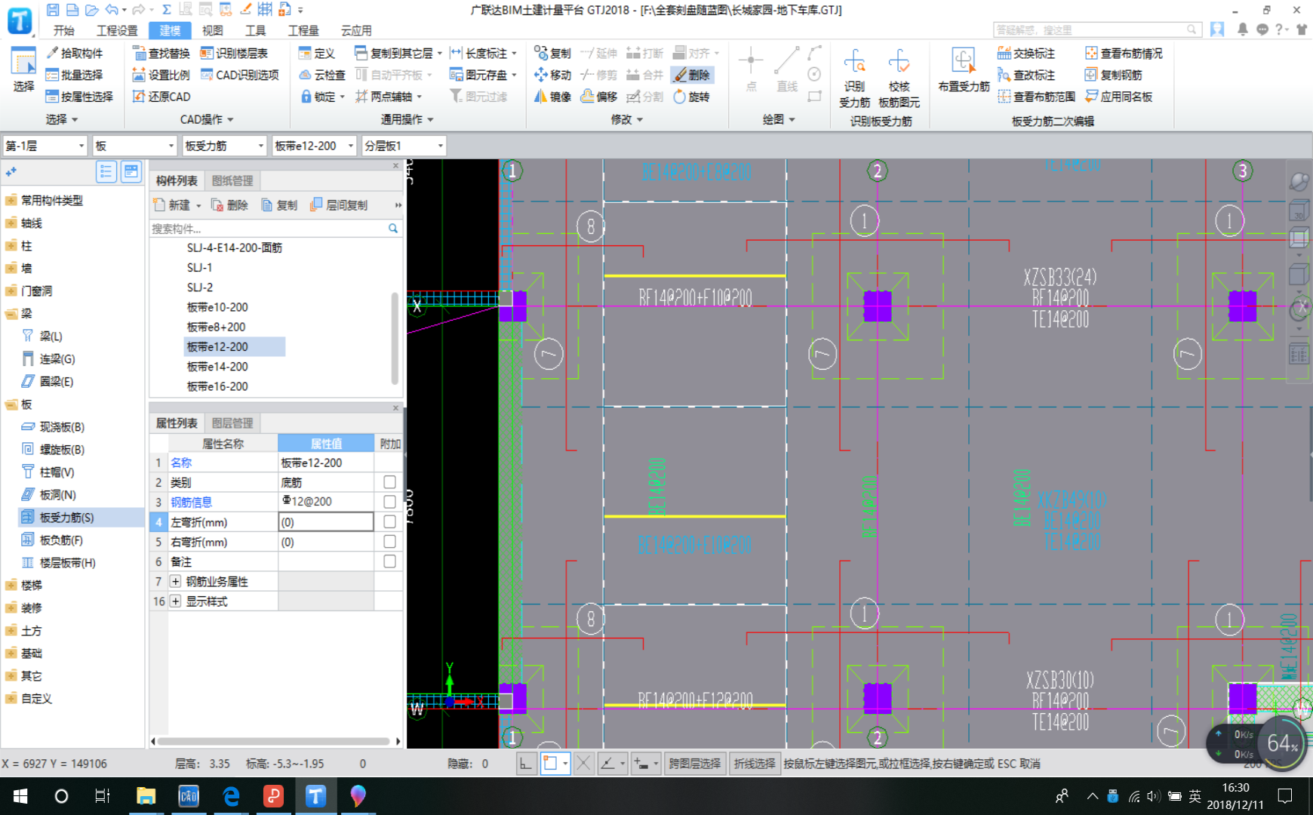1313x815 pixels.
Task: Toggle the 类别 附加 checkbox
Action: 389,482
